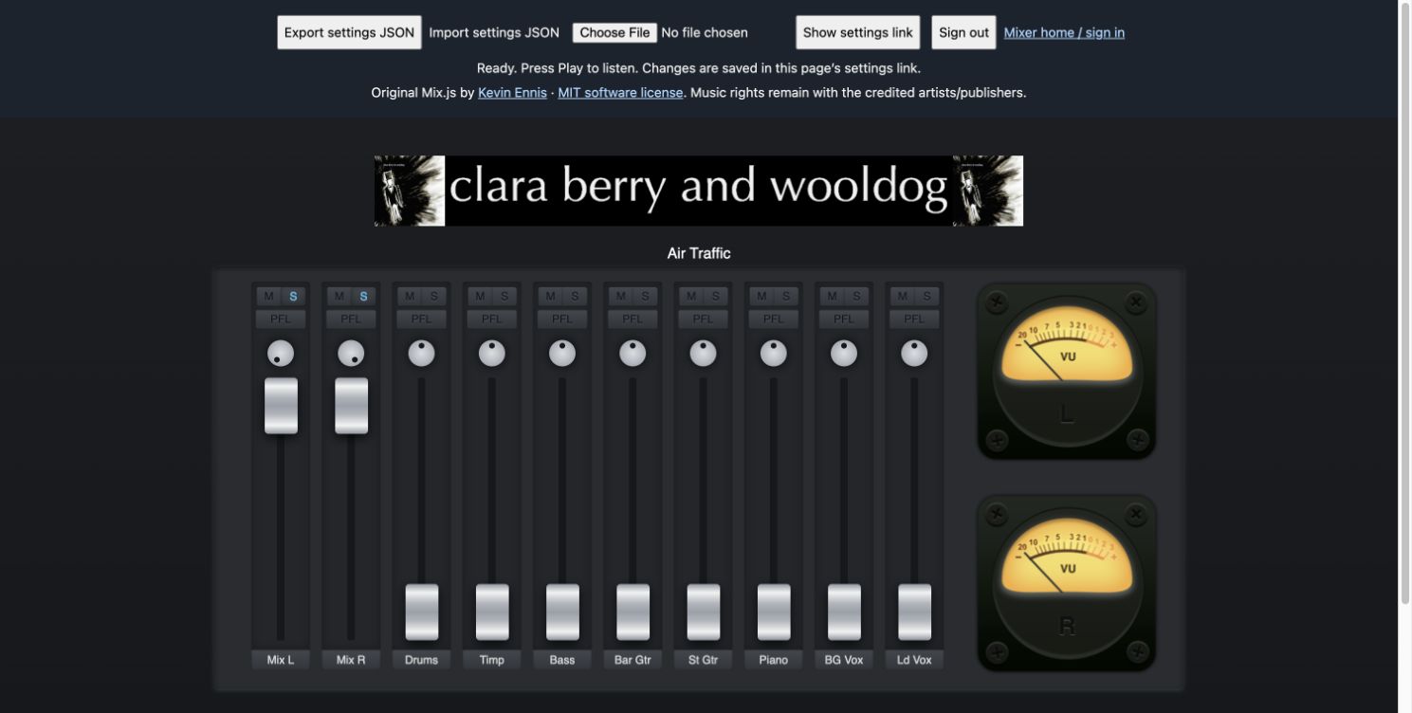Screen dimensions: 1412x713
Task: Click Export settings JSON button
Action: [349, 32]
